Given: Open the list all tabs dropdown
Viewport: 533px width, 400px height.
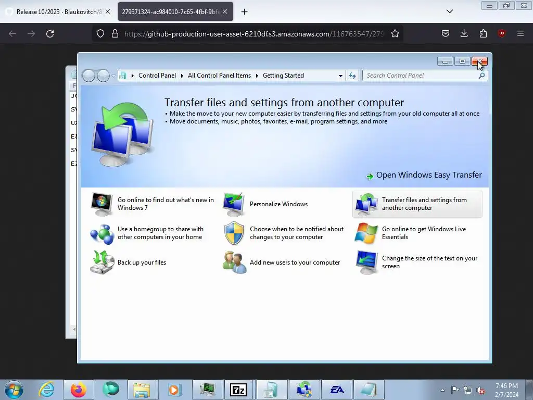Looking at the screenshot, I should [x=449, y=11].
